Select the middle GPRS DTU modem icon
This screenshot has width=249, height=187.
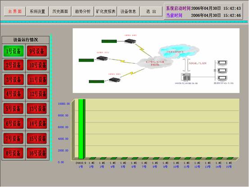pos(102,58)
